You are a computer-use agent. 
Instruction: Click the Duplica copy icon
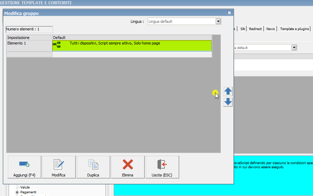(x=93, y=164)
